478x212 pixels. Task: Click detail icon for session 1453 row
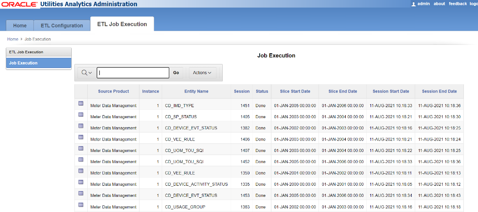pos(81,193)
